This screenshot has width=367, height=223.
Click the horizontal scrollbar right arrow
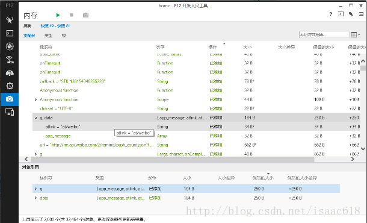(353, 159)
